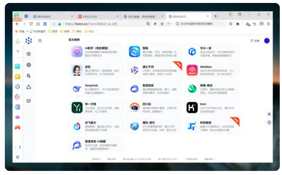Click the Nano AI logo in sidebar
The image size is (282, 175).
pyautogui.click(x=28, y=41)
